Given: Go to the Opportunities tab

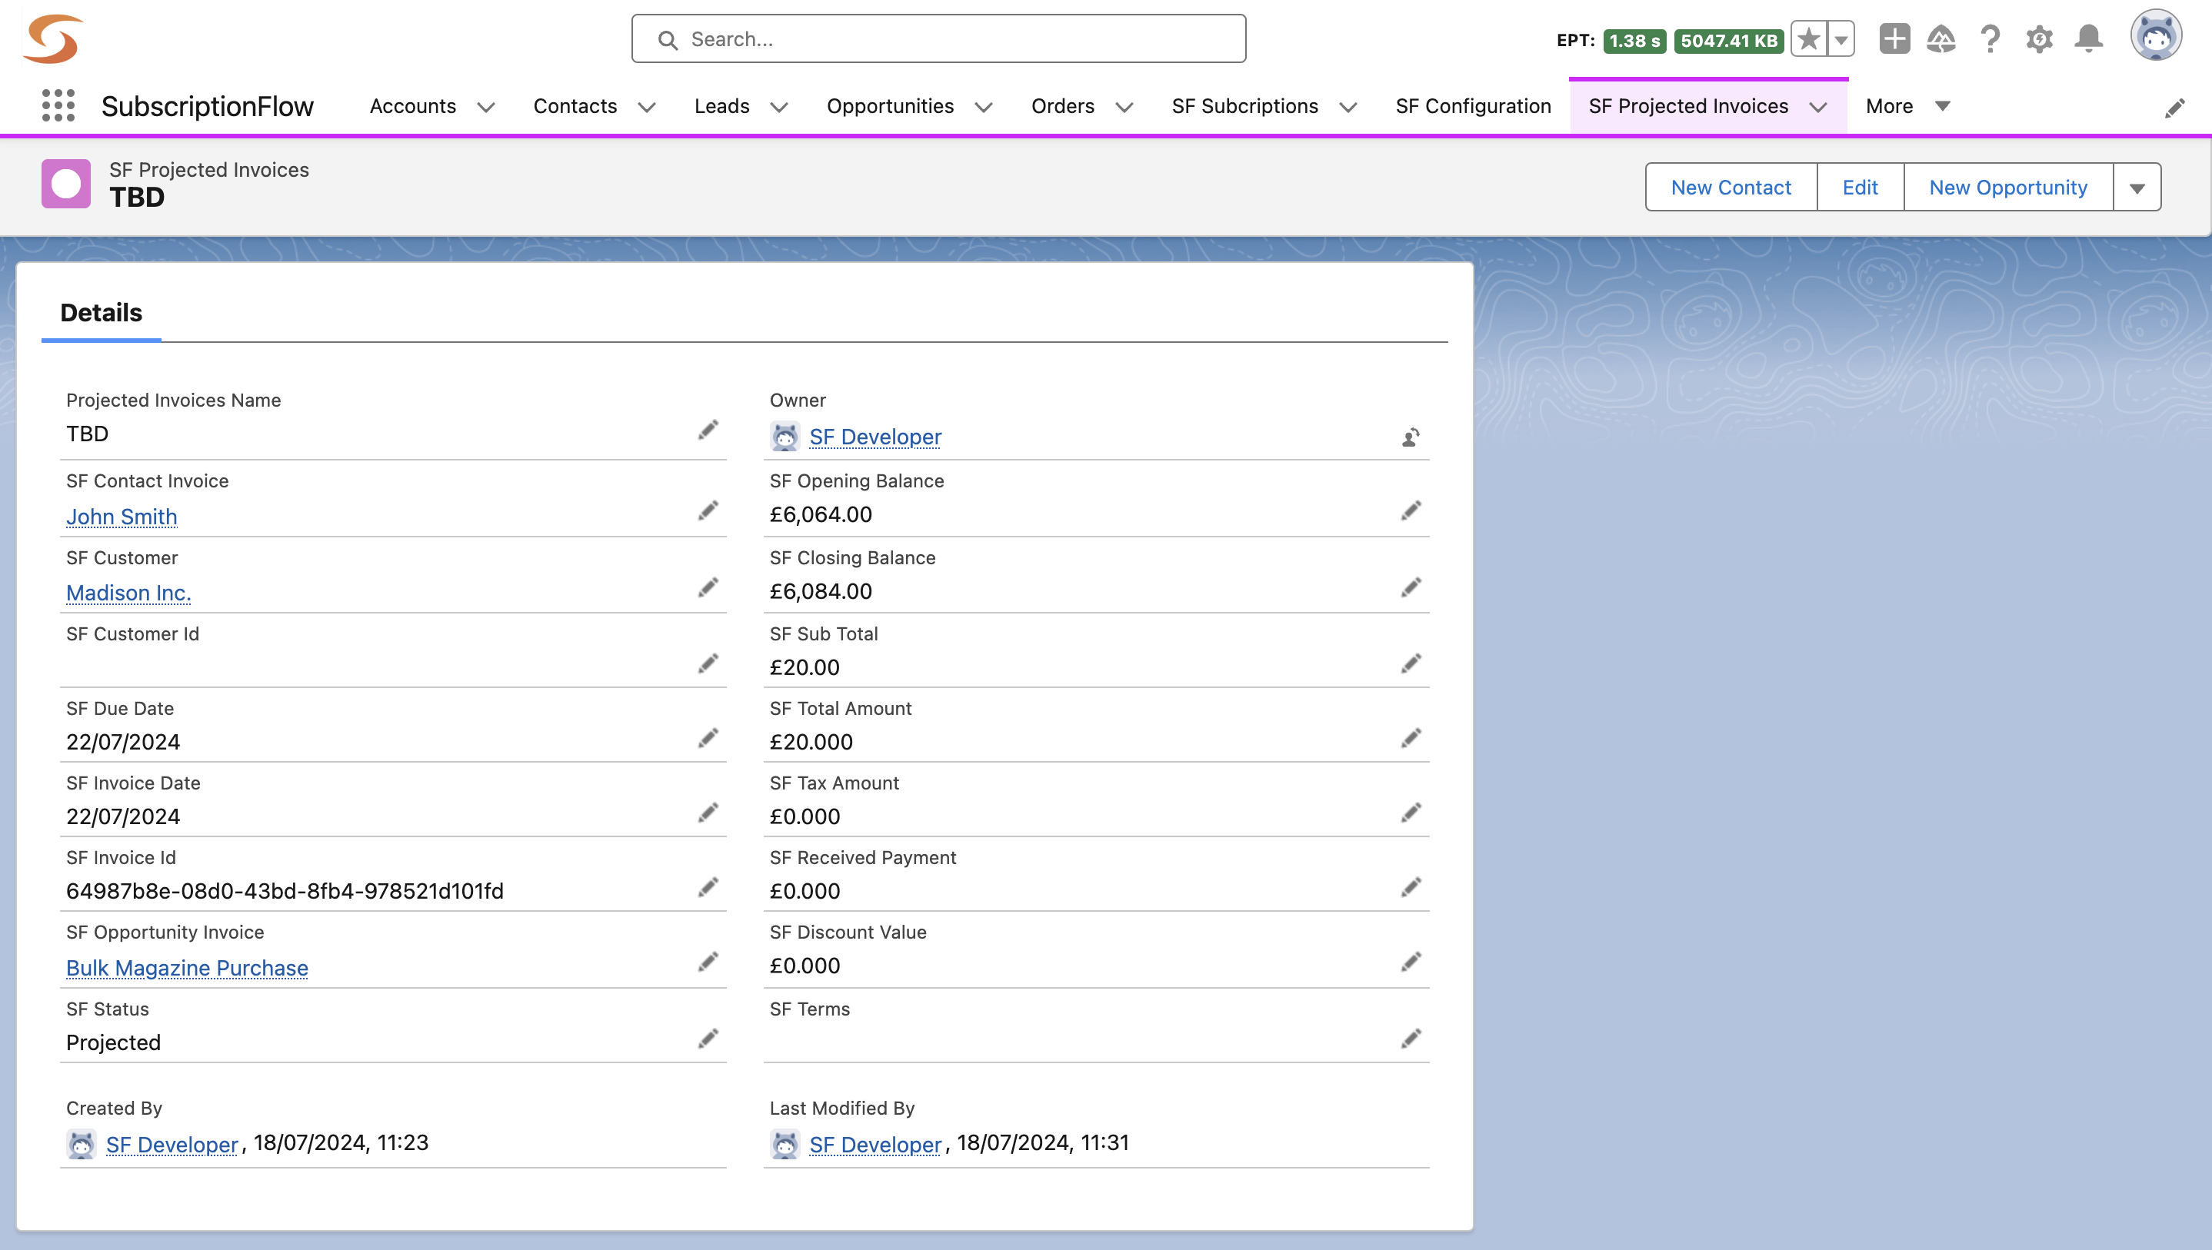Looking at the screenshot, I should (890, 106).
